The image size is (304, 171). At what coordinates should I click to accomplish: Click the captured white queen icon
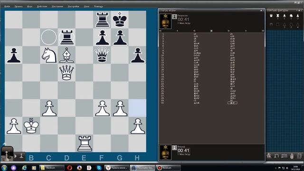[x=271, y=16]
